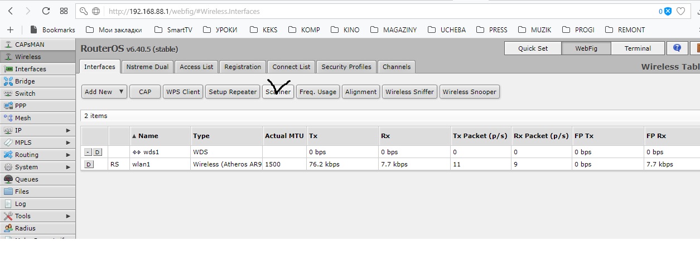700x270 pixels.
Task: Open the MAGAZINY bookmark folder
Action: coord(394,30)
